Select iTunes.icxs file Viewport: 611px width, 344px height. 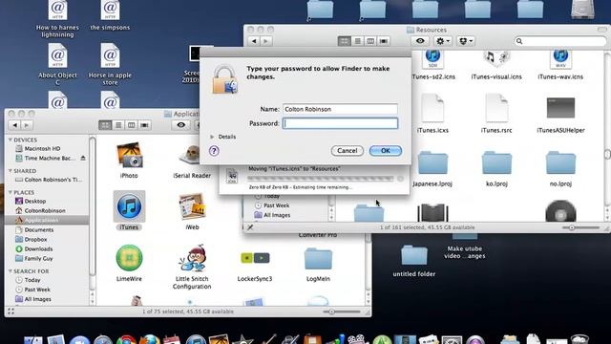[432, 108]
